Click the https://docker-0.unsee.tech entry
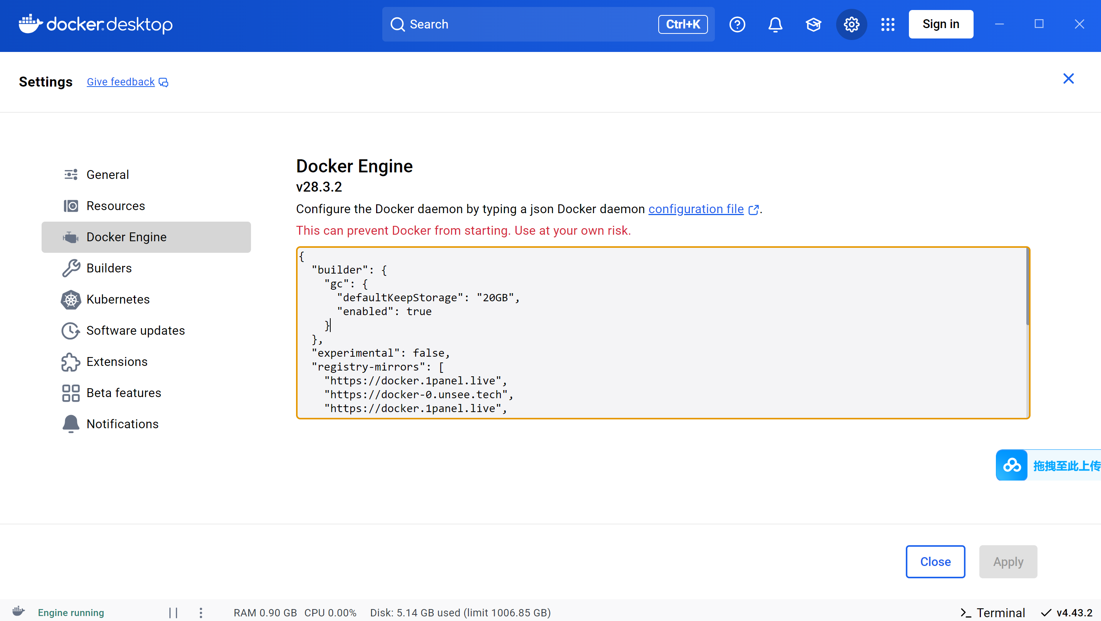 click(418, 395)
